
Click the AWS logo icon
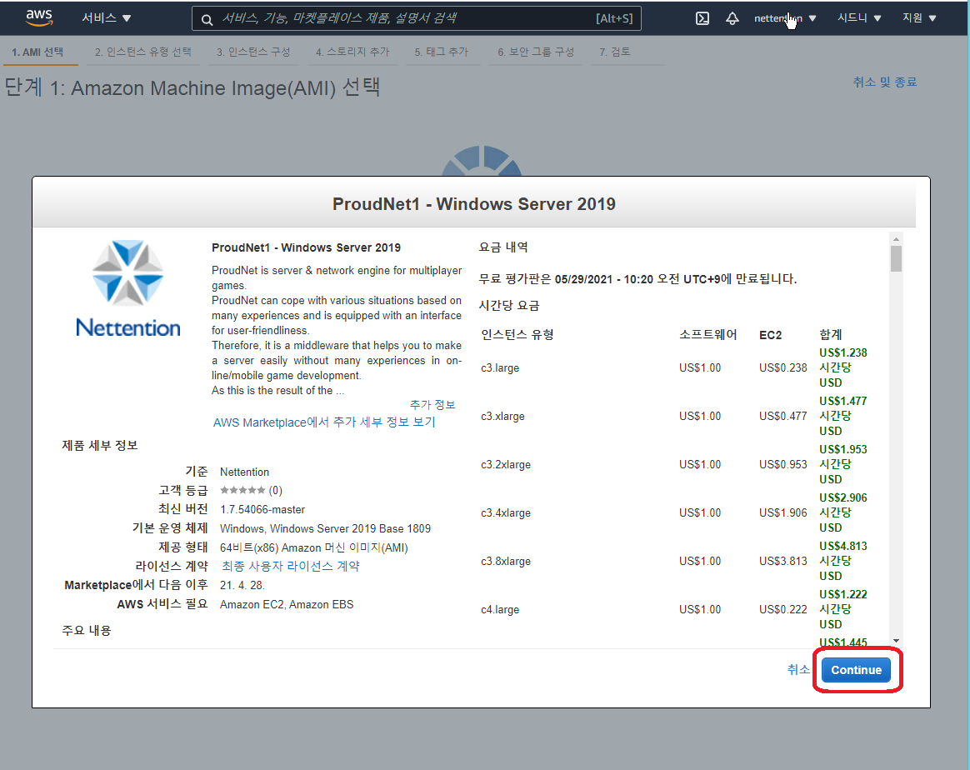pos(39,17)
